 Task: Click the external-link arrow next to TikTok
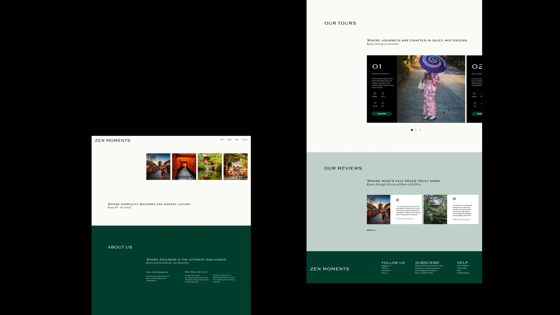(387, 273)
